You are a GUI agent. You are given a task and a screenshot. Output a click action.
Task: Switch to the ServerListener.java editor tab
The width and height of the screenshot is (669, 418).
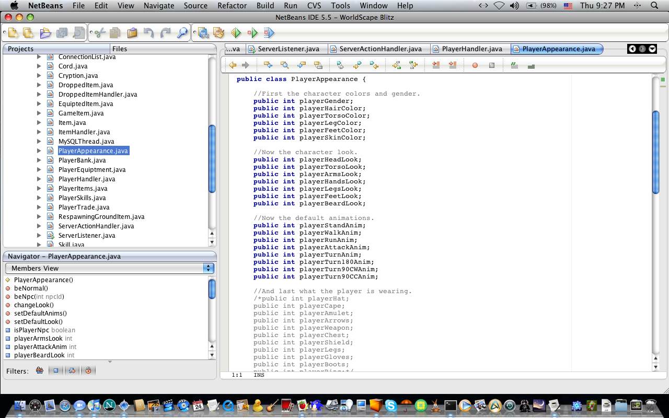286,49
